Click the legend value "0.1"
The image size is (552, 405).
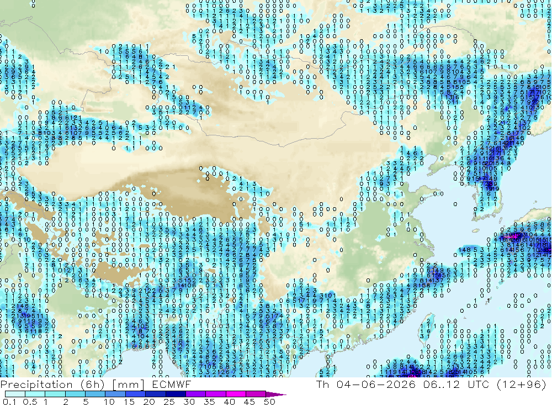(9, 402)
